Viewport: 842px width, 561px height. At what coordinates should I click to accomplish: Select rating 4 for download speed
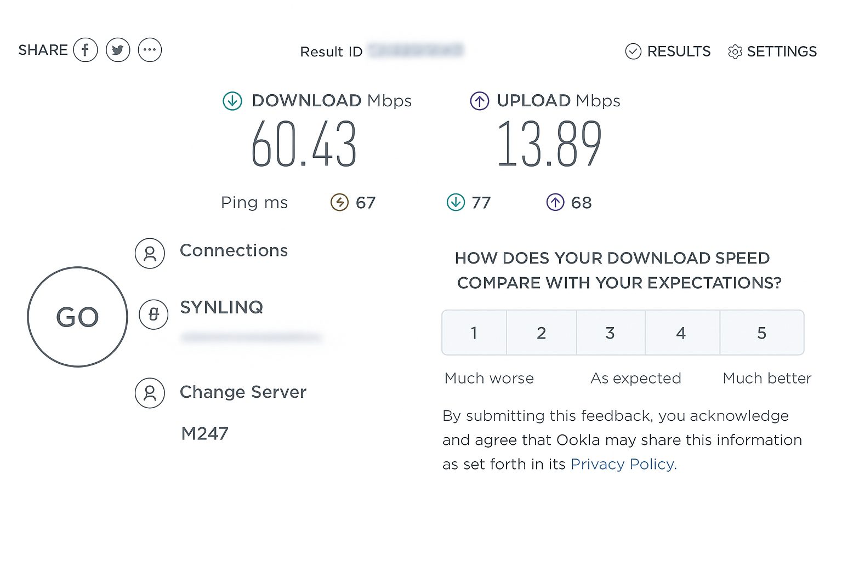pyautogui.click(x=681, y=333)
